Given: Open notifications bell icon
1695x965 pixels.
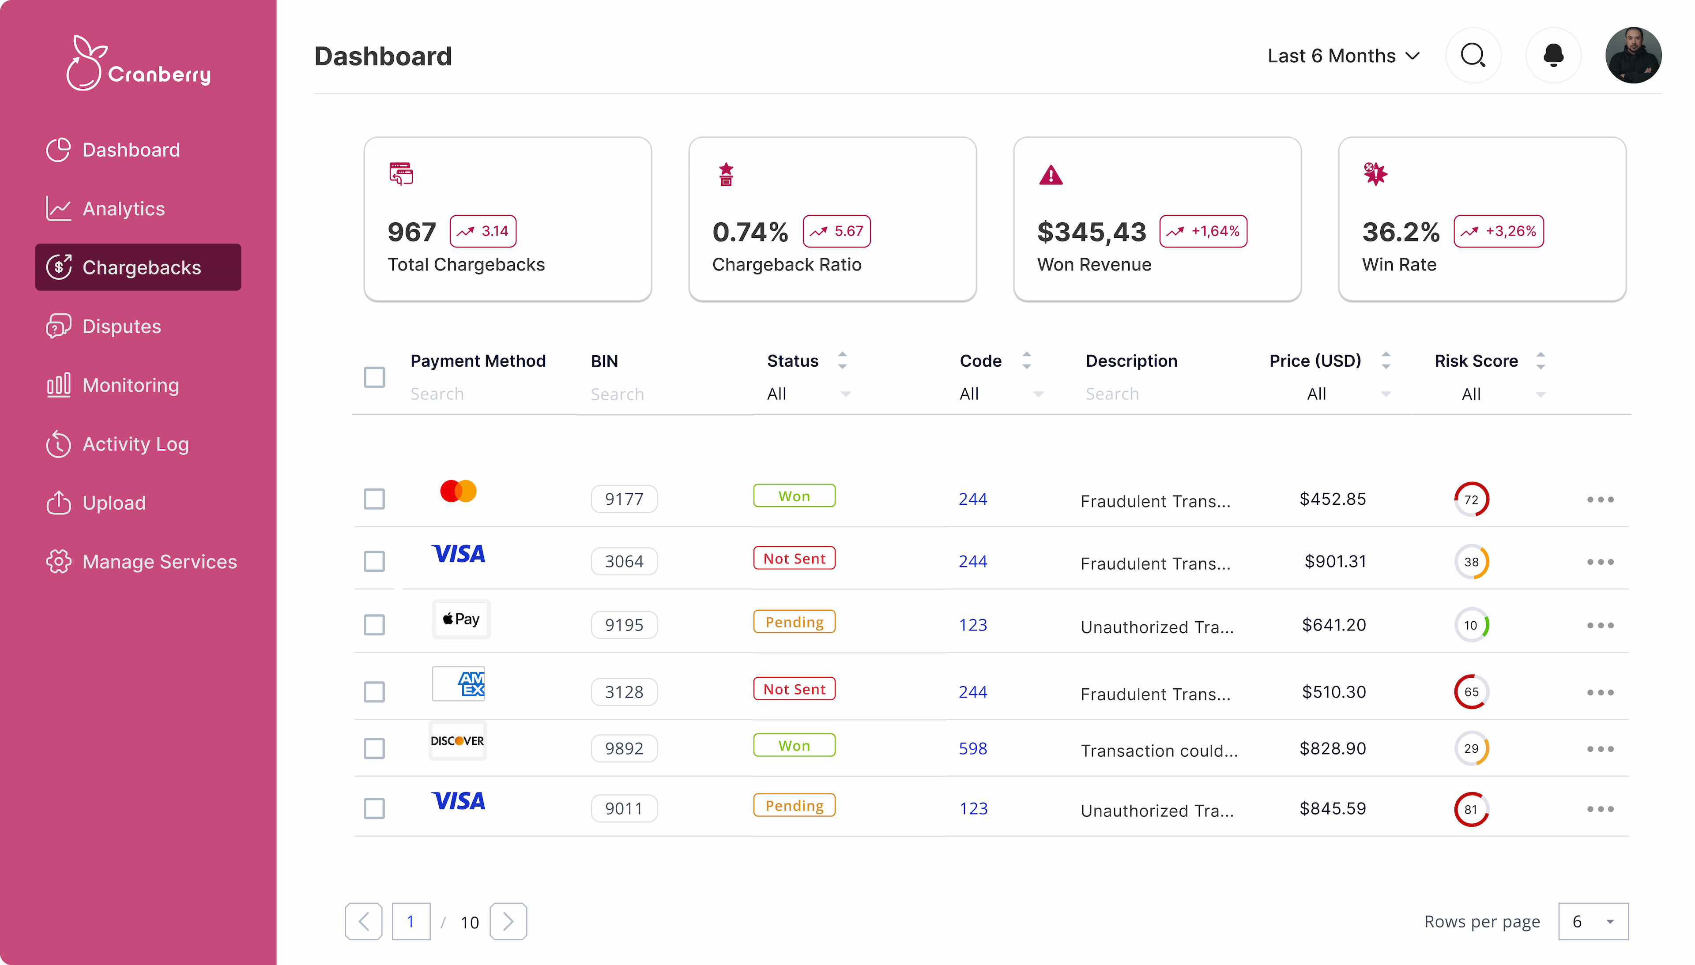Looking at the screenshot, I should coord(1553,56).
